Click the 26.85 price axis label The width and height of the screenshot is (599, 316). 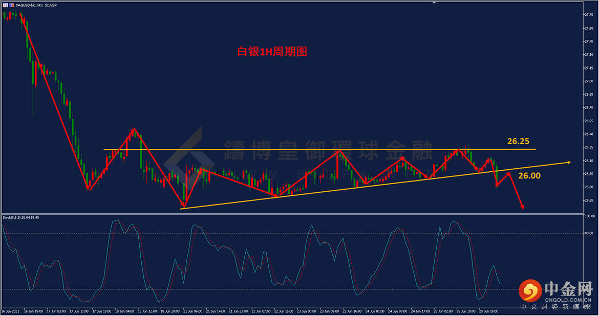point(589,94)
